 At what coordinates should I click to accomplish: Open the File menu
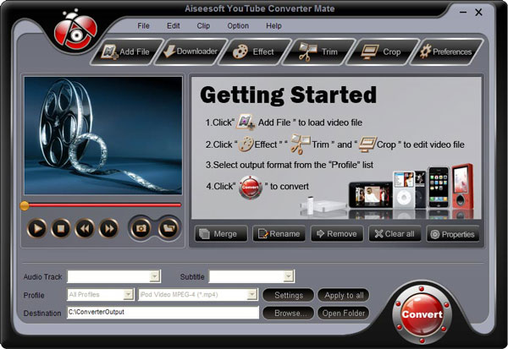pyautogui.click(x=144, y=25)
